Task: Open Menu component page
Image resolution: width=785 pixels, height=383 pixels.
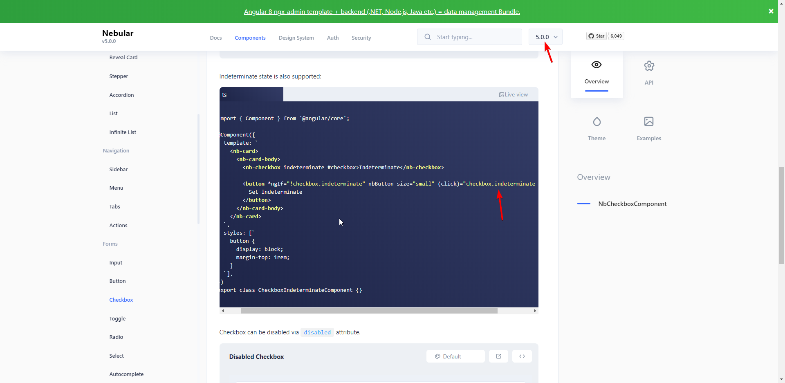Action: (x=116, y=188)
